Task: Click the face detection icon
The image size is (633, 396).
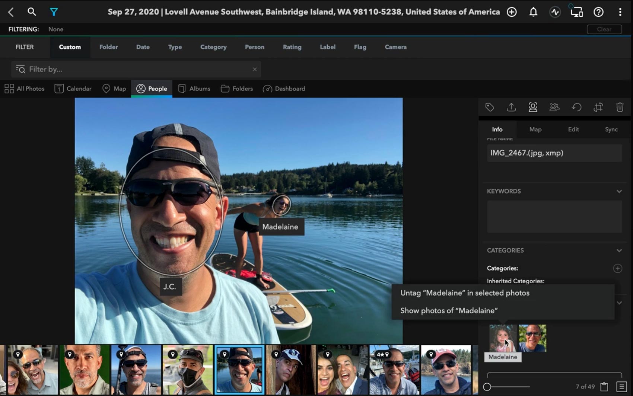Action: tap(533, 107)
